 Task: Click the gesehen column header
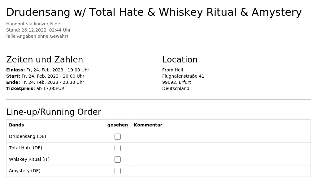point(117,125)
